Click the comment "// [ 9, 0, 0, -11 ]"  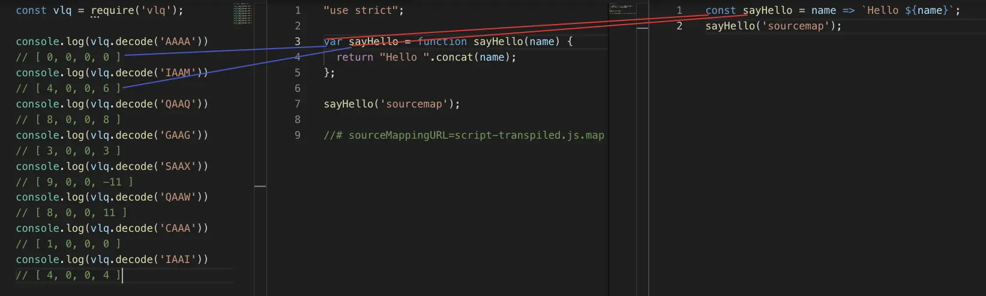pyautogui.click(x=74, y=182)
